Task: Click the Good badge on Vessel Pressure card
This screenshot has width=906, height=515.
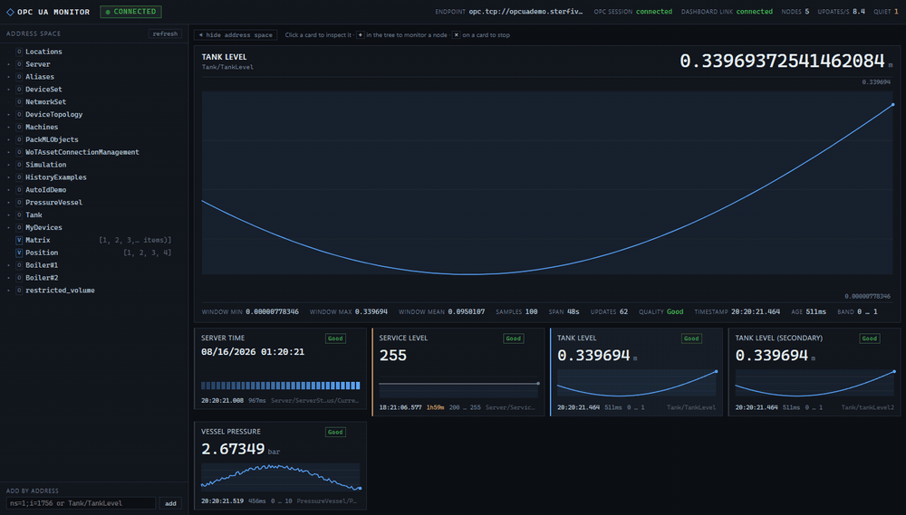Action: point(335,433)
